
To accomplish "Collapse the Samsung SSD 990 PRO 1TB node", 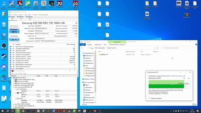I will (14, 87).
